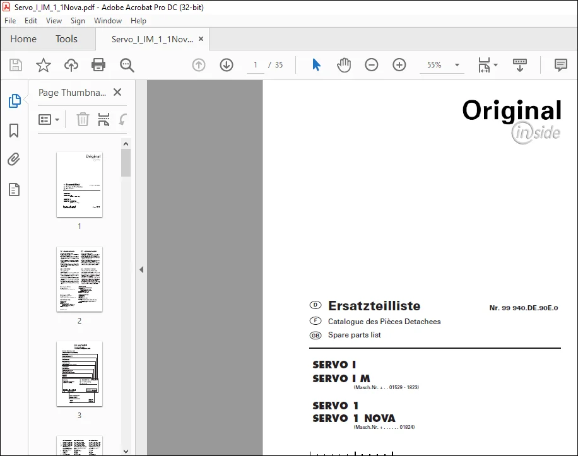Open fit page options dropdown arrow

click(495, 65)
